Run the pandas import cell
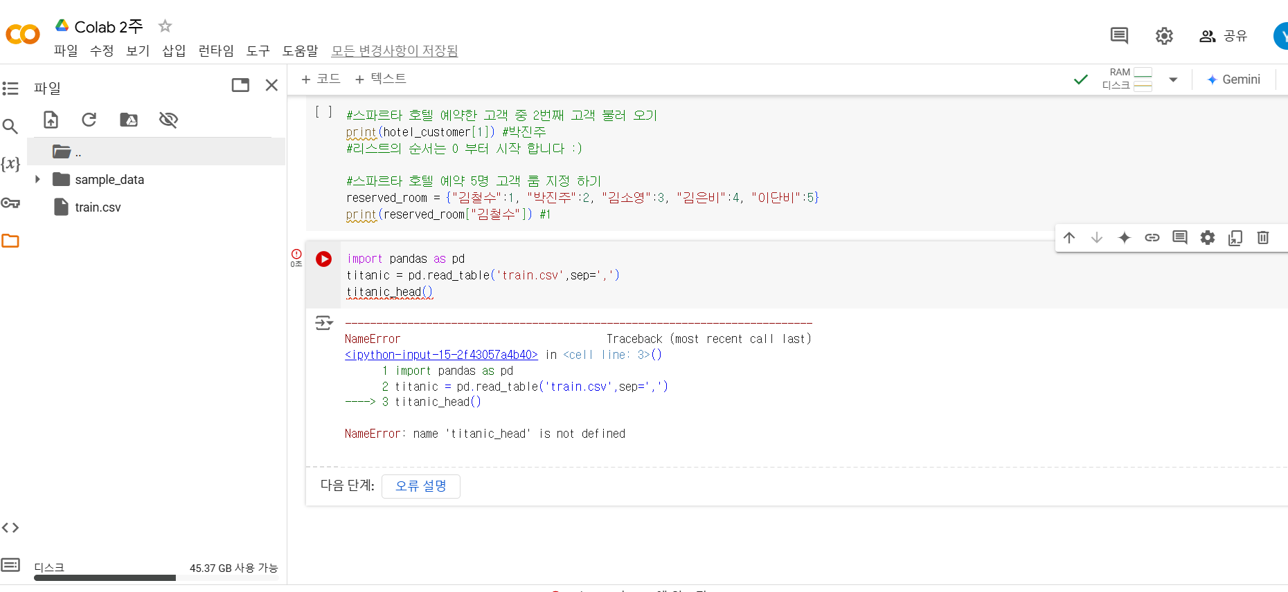Viewport: 1288px width, 592px height. (x=323, y=259)
